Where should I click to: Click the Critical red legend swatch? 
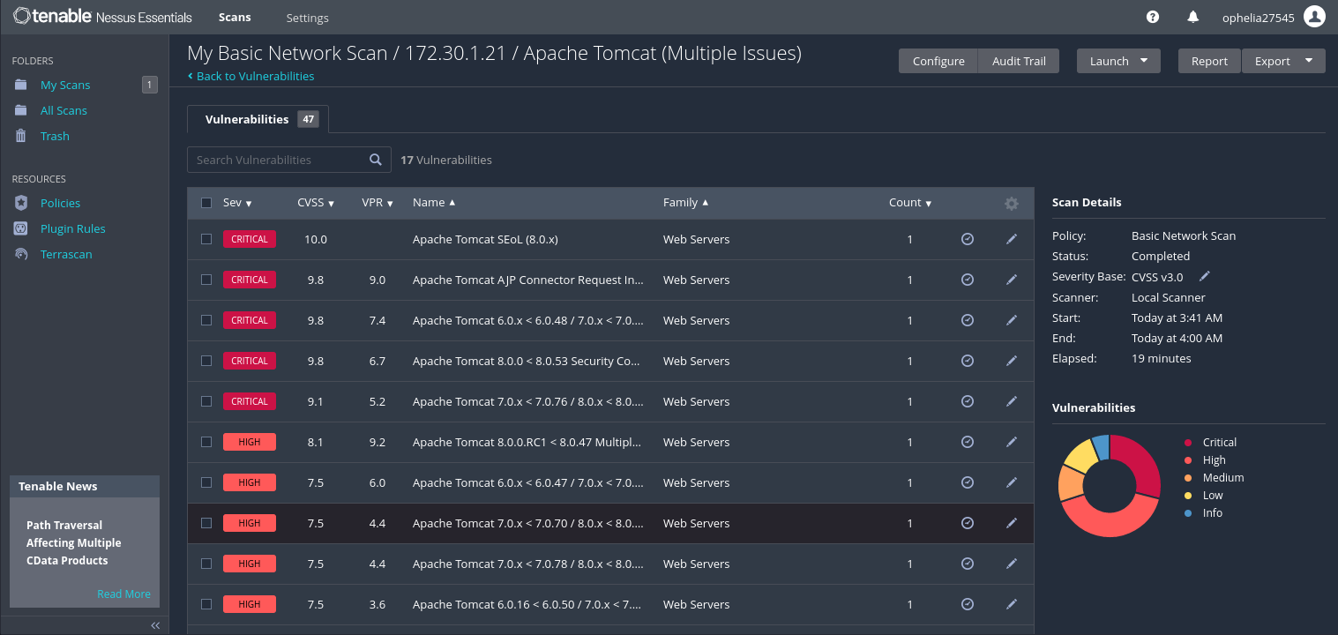point(1188,443)
